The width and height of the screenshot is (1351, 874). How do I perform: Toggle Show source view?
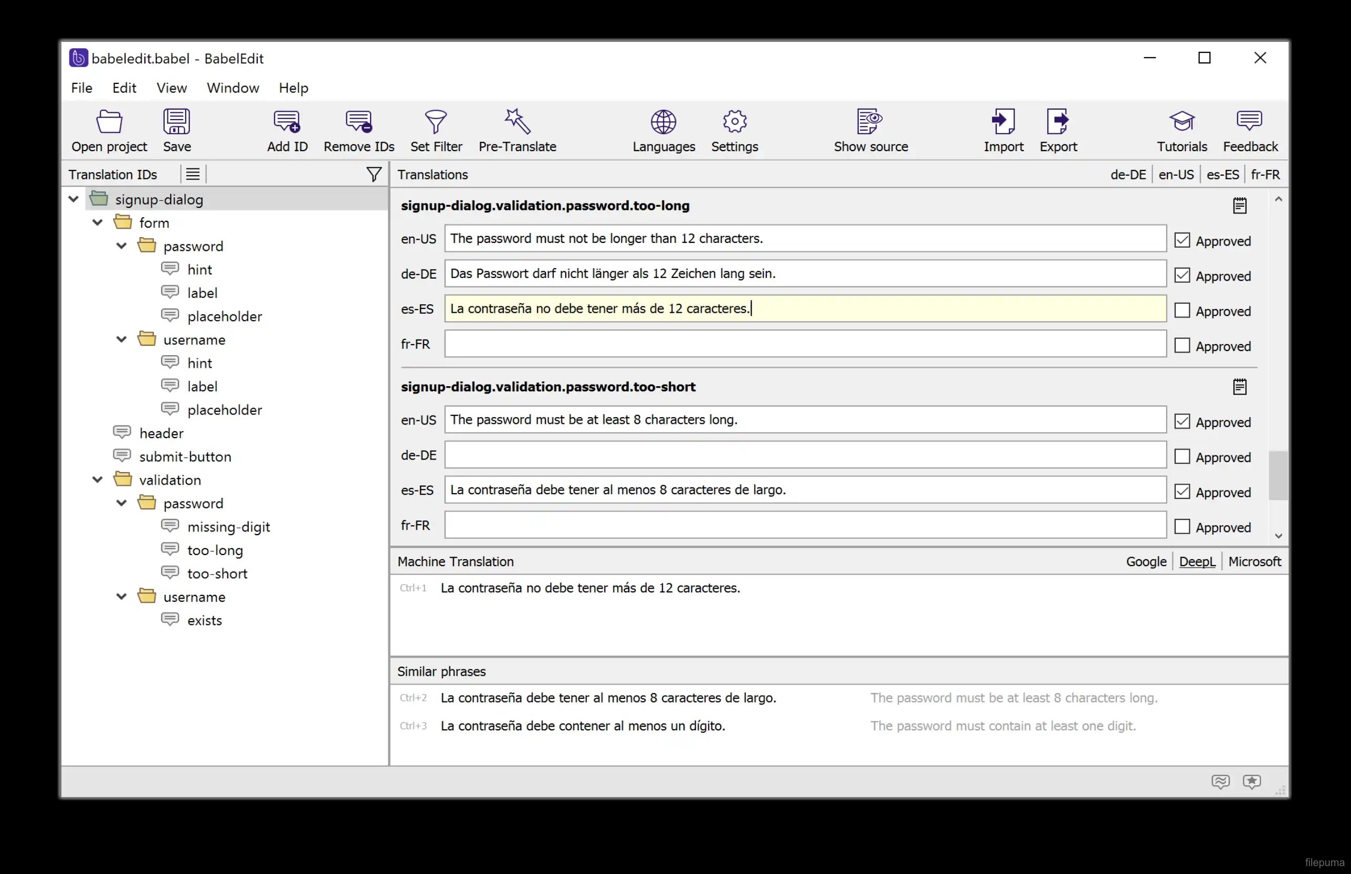click(870, 122)
